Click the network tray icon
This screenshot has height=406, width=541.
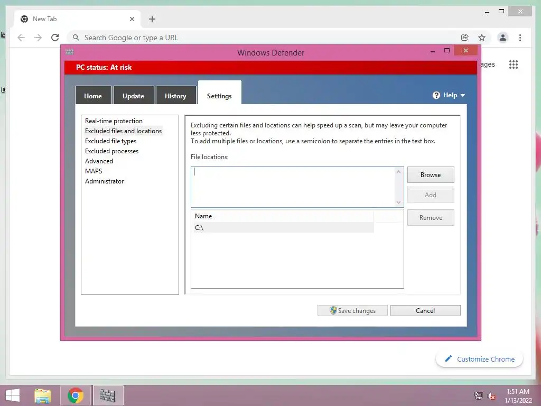coord(479,395)
